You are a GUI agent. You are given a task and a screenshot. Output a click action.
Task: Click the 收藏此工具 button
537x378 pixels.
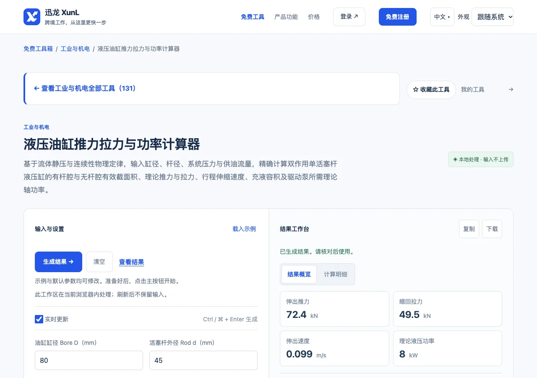(x=431, y=90)
